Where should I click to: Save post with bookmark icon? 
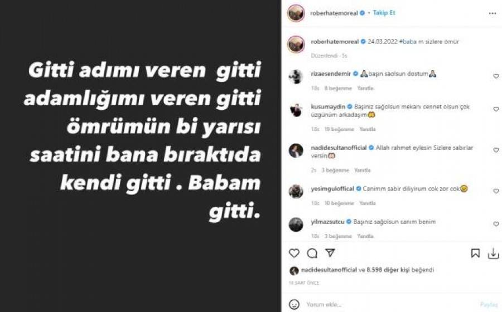tap(475, 253)
